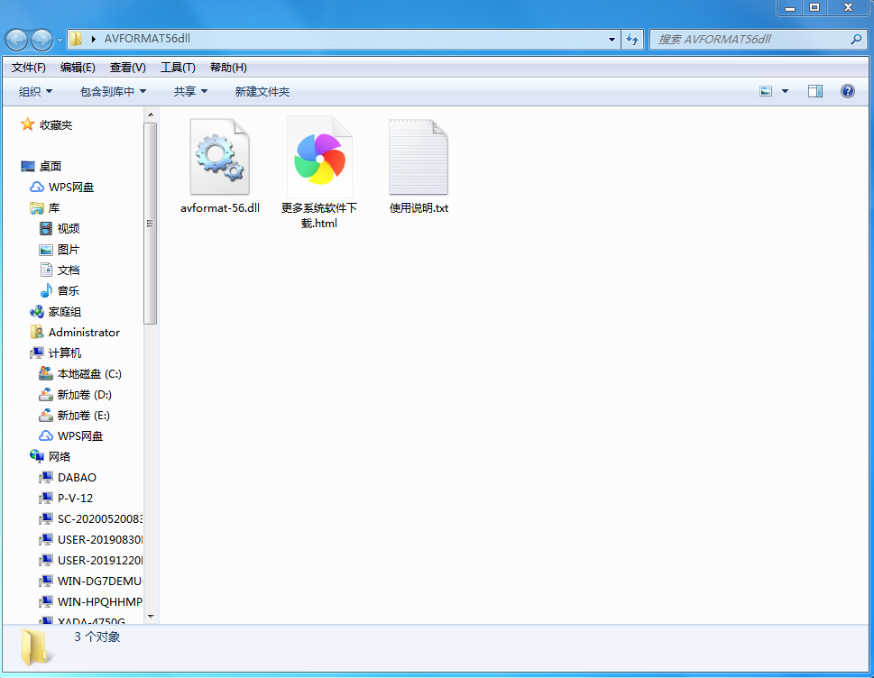
Task: Select 新加卷 (E:) in the sidebar
Action: [75, 415]
